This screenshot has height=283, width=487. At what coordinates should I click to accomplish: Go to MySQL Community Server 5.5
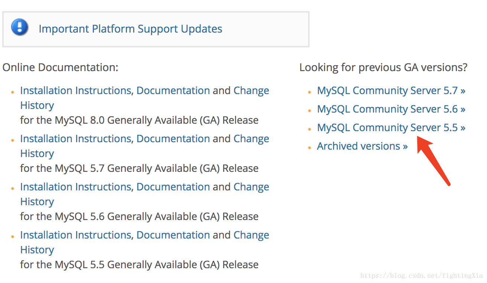391,127
